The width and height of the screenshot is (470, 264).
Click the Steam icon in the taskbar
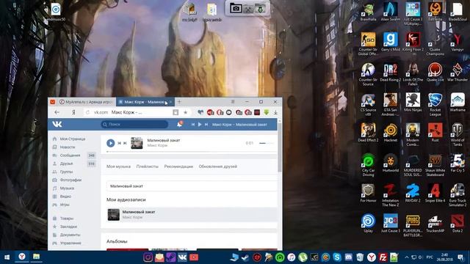pos(245,257)
